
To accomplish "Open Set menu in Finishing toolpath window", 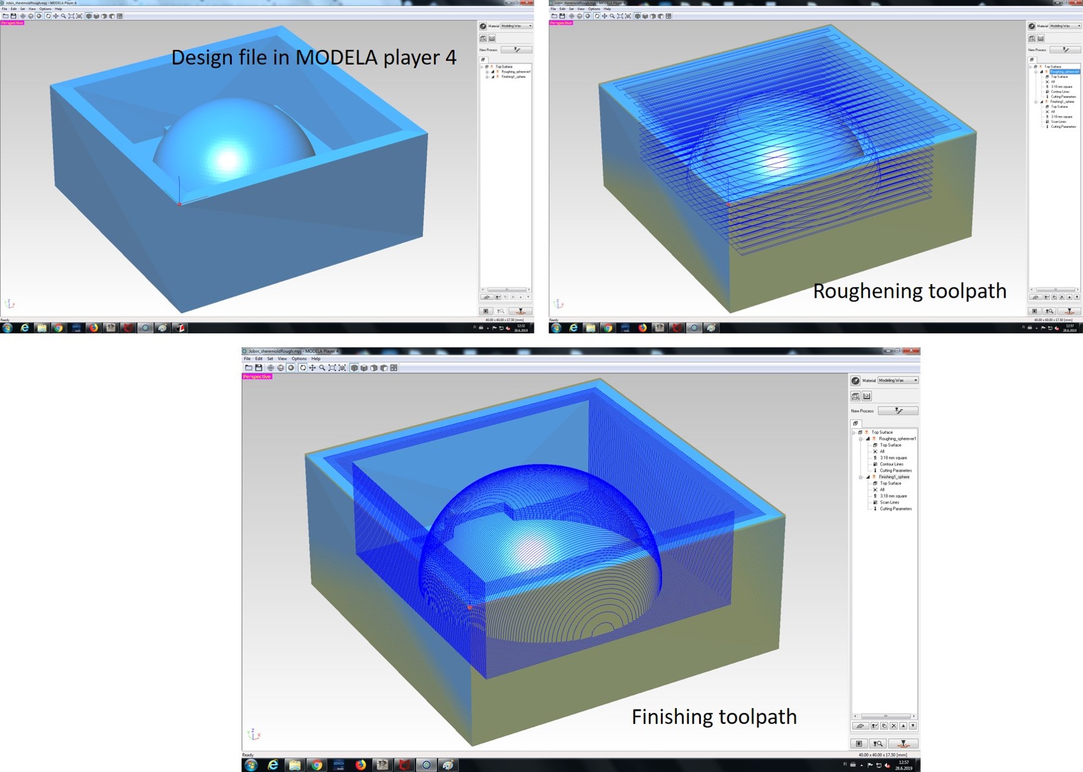I will click(x=270, y=359).
